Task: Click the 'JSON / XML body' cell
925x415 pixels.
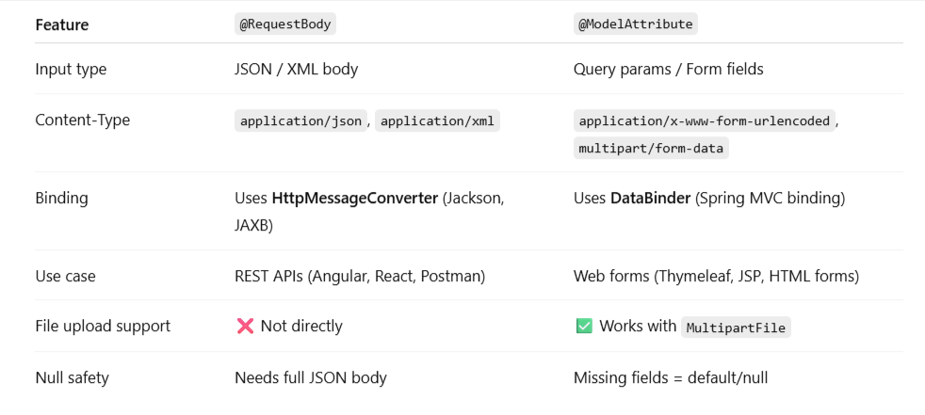Action: tap(296, 70)
